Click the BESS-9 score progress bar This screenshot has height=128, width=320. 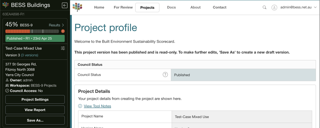tap(32, 31)
